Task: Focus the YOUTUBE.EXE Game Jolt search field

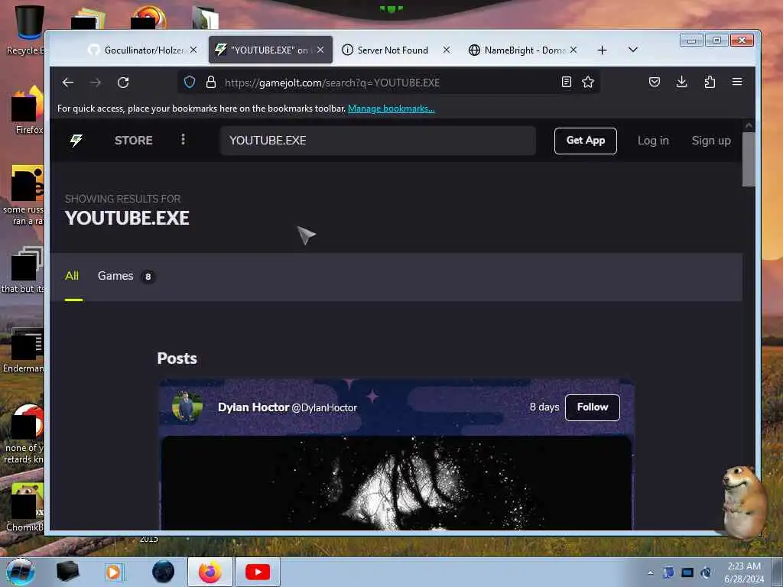Action: click(378, 141)
